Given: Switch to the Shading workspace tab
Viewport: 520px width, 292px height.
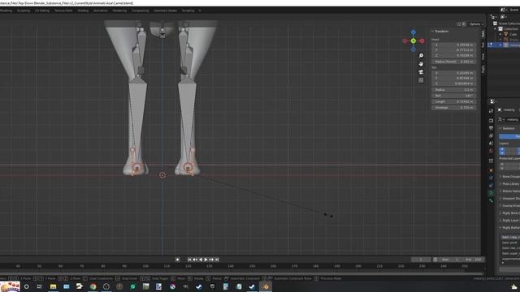Looking at the screenshot, I should point(83,11).
